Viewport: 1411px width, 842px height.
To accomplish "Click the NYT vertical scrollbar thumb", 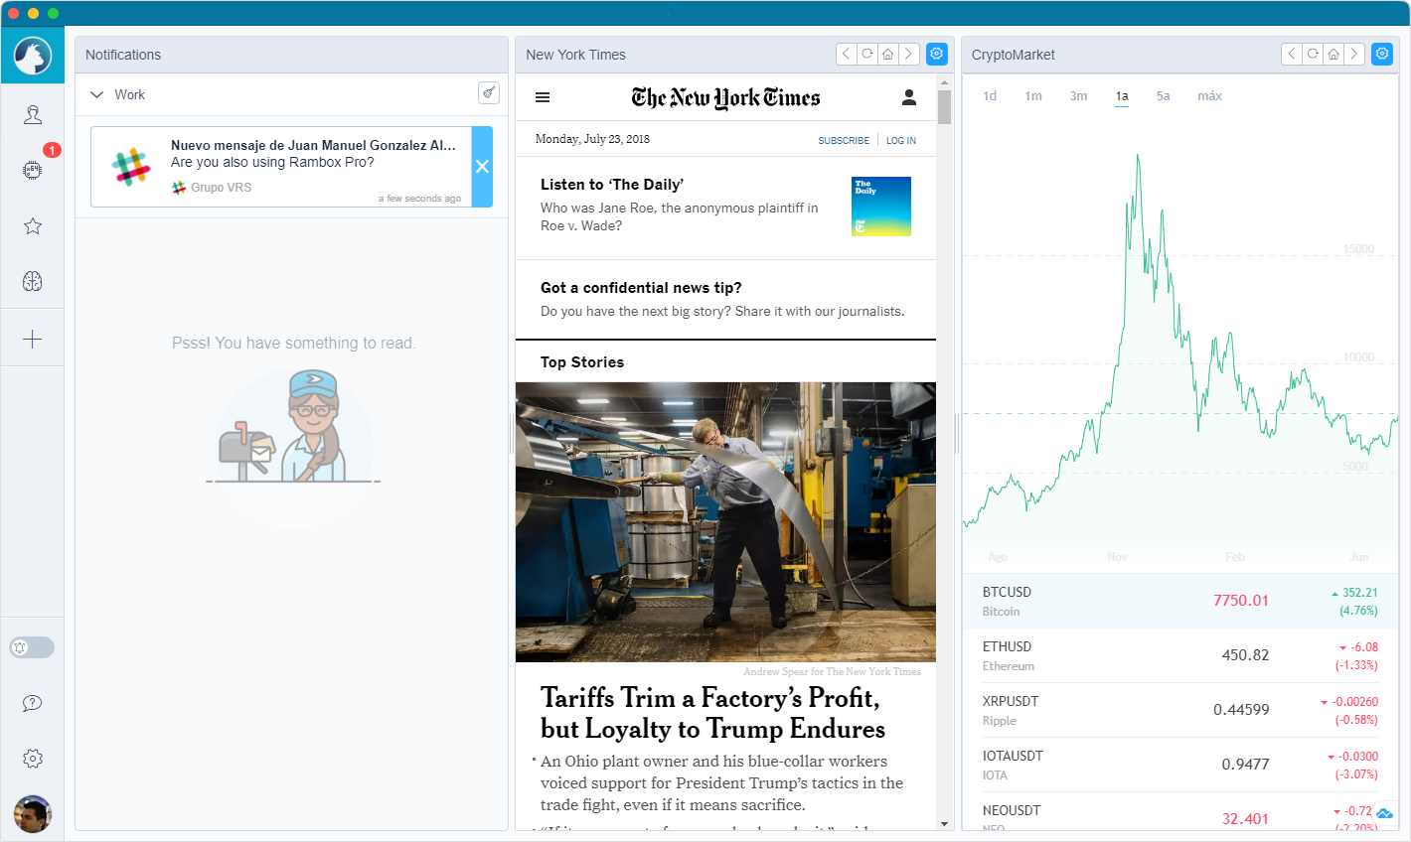I will tap(944, 106).
